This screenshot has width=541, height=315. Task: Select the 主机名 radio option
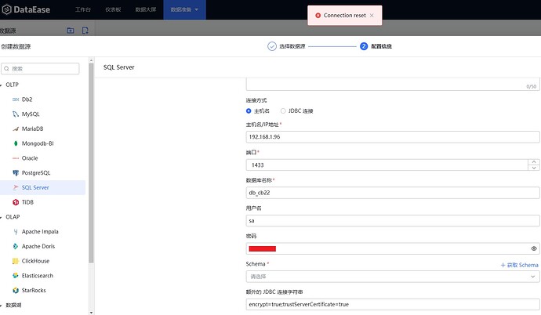point(250,110)
